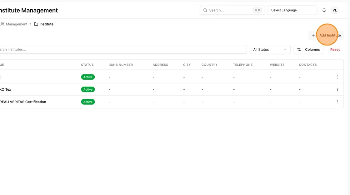Click the Active badge in the BUREAU VERITAS row
The height and width of the screenshot is (195, 350).
(x=88, y=102)
